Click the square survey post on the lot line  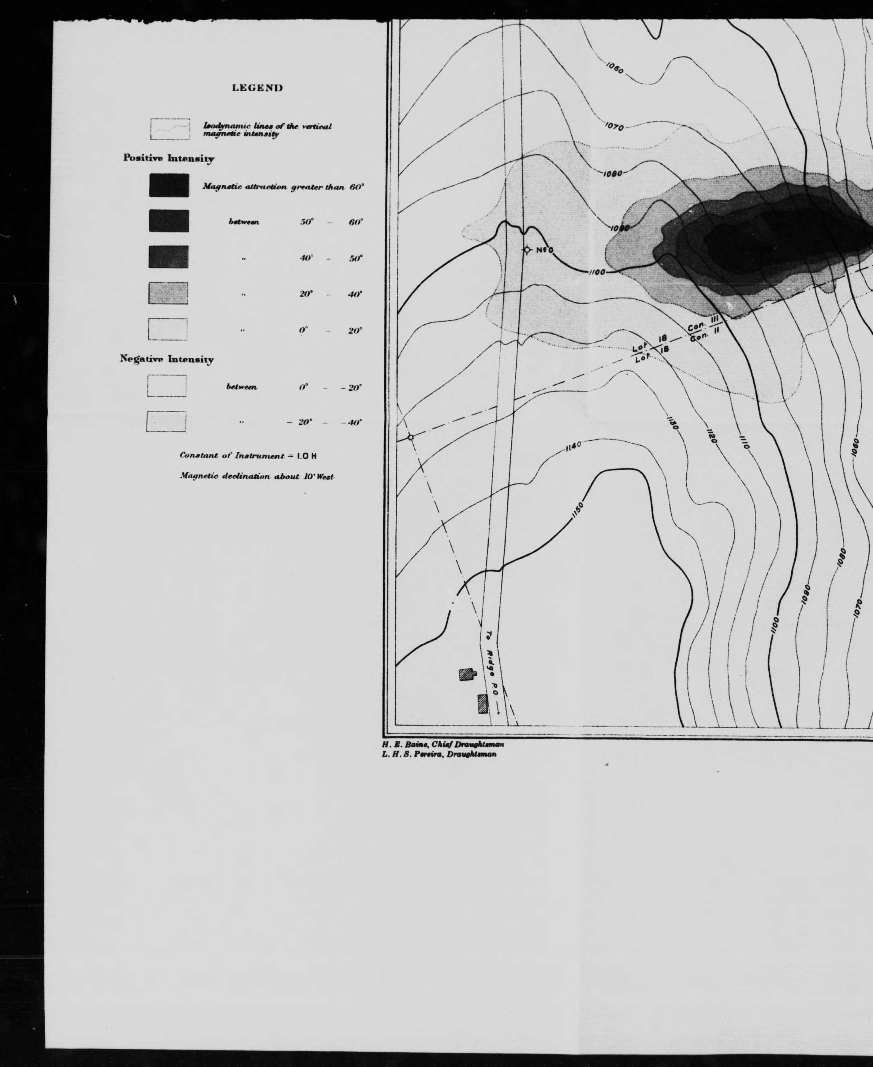tap(410, 437)
